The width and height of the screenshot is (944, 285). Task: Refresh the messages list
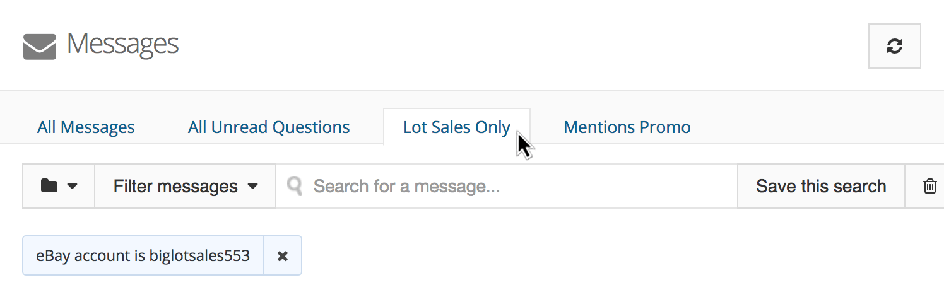[894, 46]
